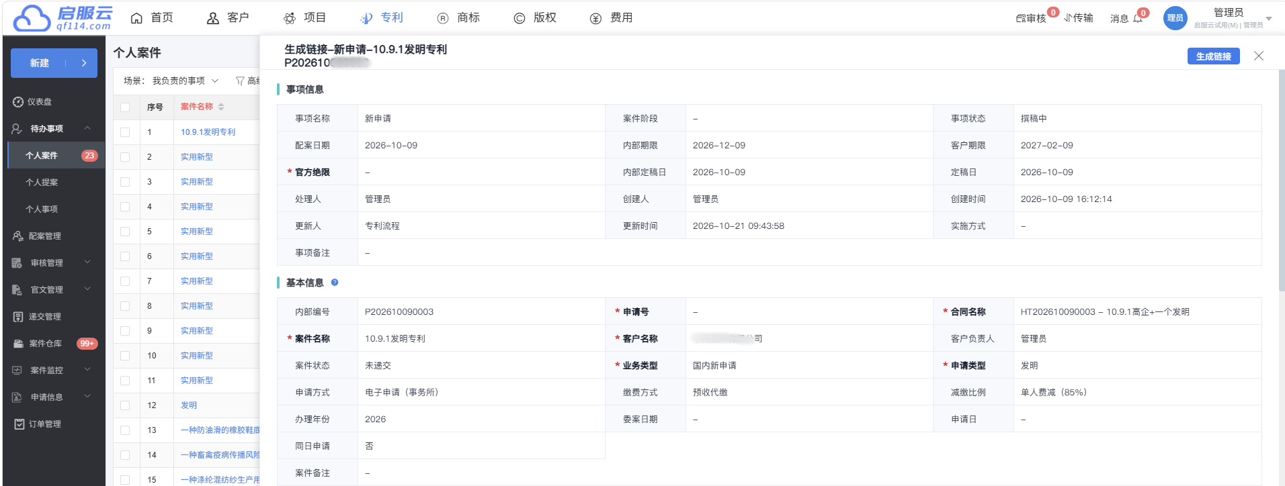Click the 订单管理 sidebar icon
Image resolution: width=1285 pixels, height=486 pixels.
point(19,424)
